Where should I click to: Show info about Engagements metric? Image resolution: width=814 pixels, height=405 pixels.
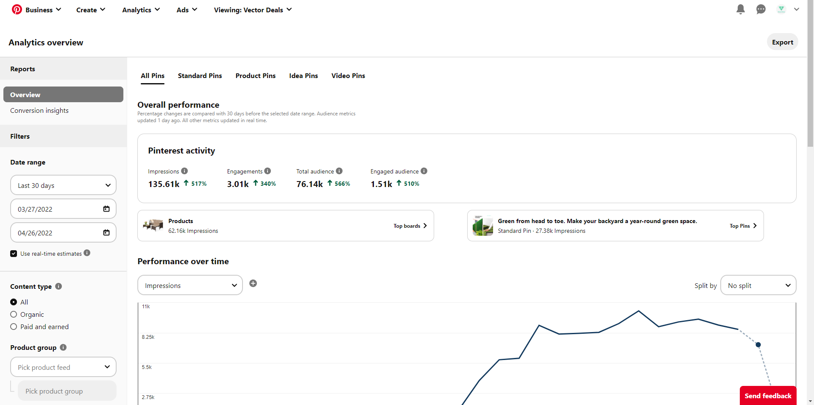(x=268, y=171)
